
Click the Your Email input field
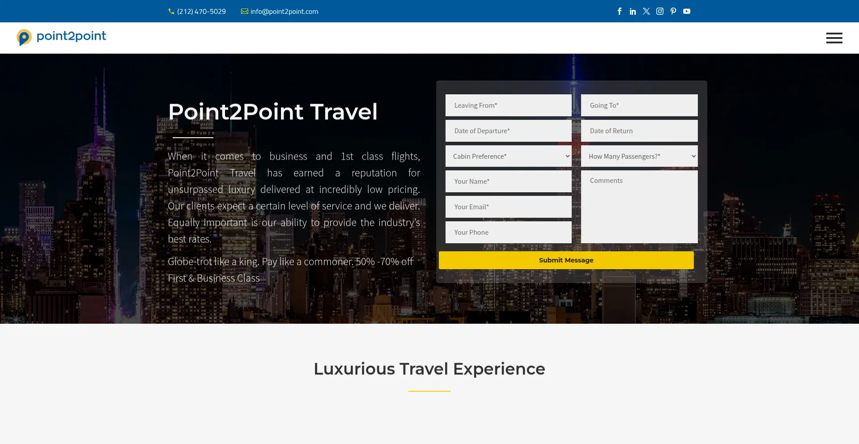click(x=508, y=207)
